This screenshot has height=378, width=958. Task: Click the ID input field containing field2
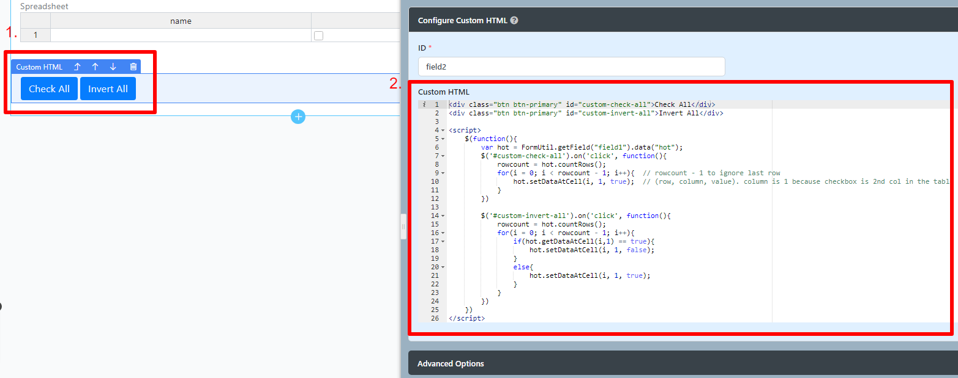coord(572,67)
